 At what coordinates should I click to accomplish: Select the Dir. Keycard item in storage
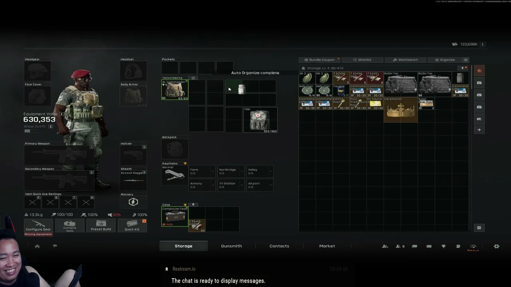click(375, 103)
